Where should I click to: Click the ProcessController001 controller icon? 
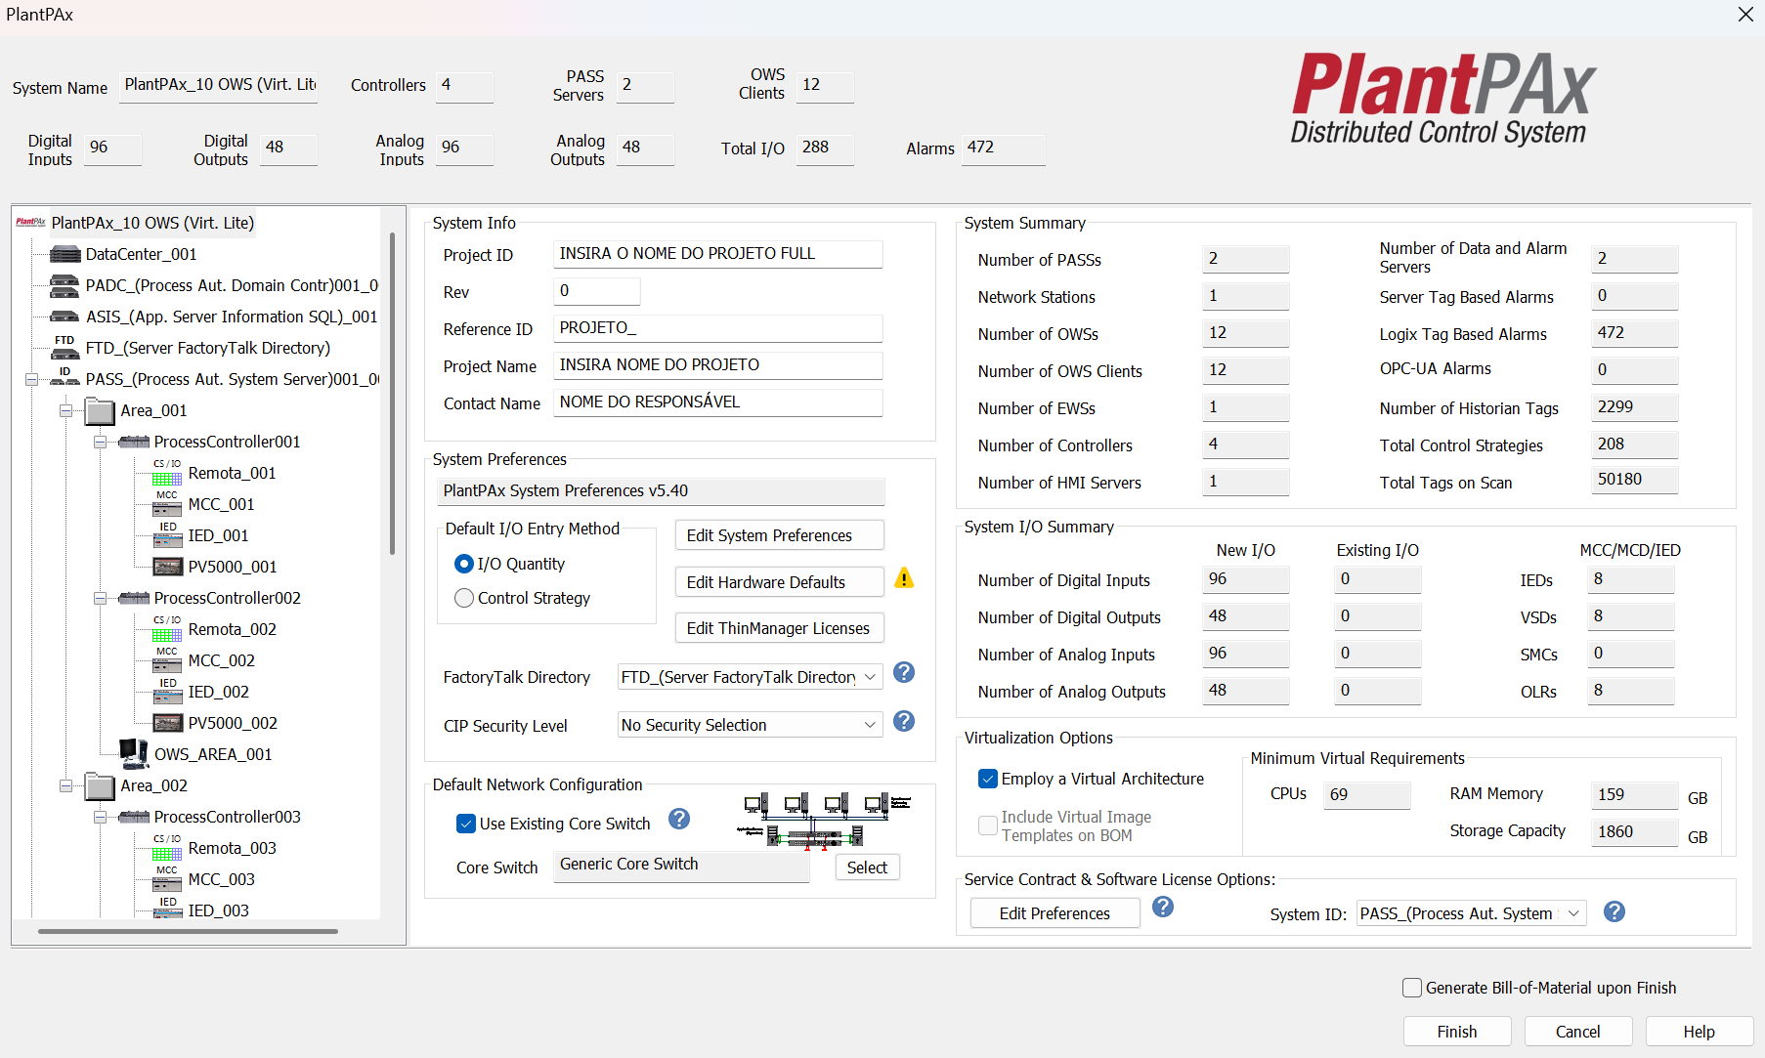(134, 443)
